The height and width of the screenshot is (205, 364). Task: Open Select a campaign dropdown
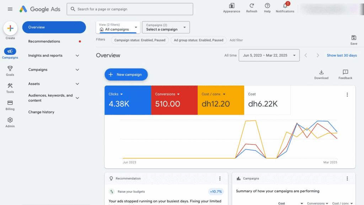[166, 27]
